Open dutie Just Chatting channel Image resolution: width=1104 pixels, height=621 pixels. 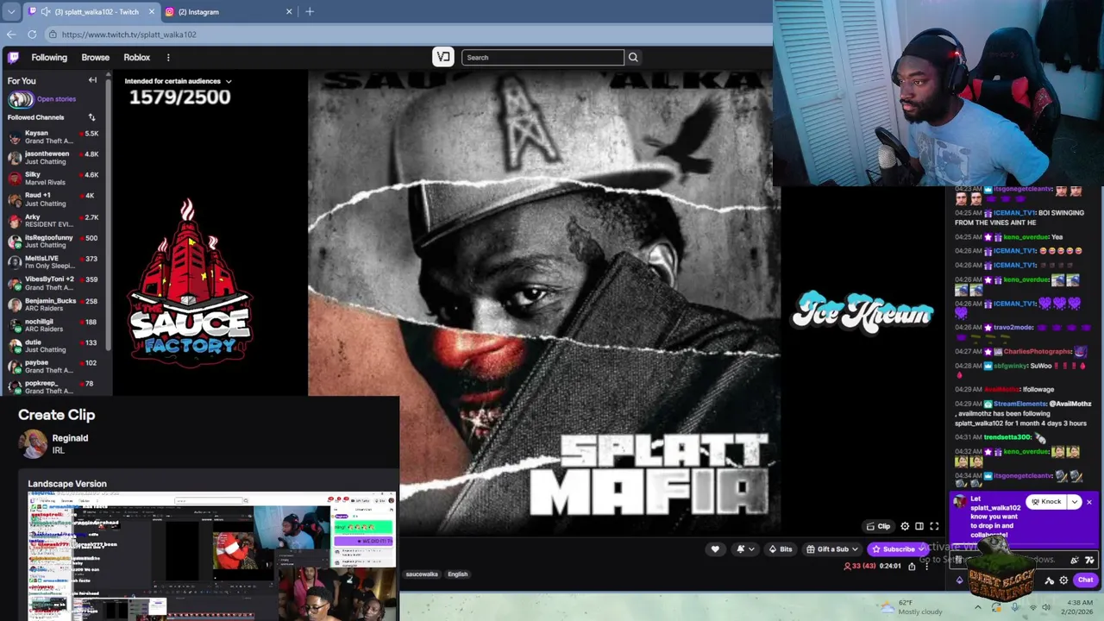(53, 346)
